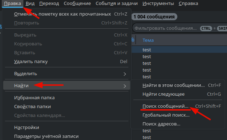Open the Вид menu
Screen dimensions: 227x140
30,4
